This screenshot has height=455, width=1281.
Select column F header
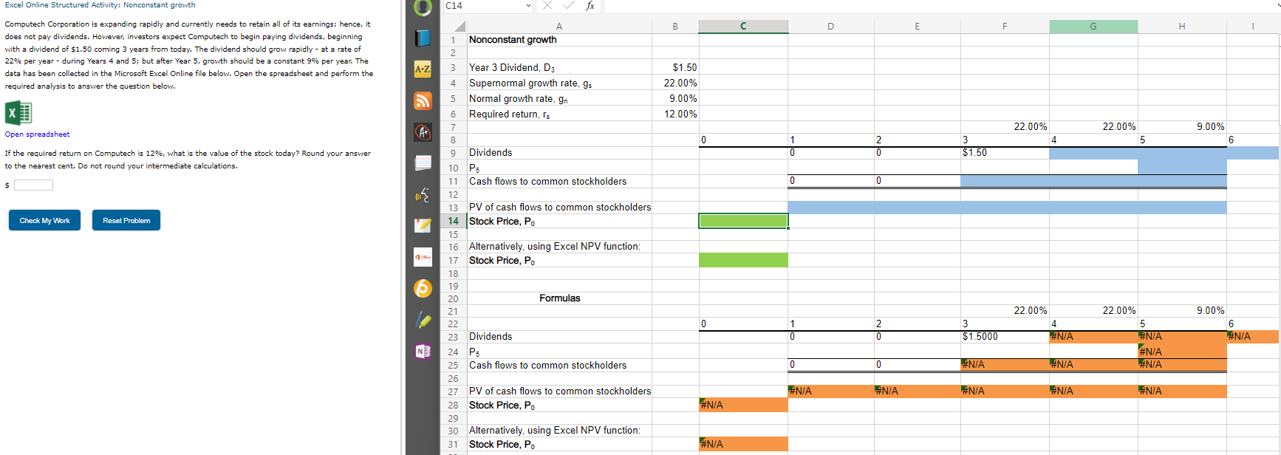[1005, 27]
